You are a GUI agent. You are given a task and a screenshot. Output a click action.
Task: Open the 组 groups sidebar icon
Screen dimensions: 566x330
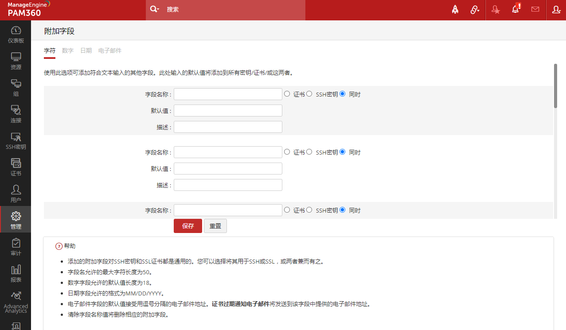16,87
